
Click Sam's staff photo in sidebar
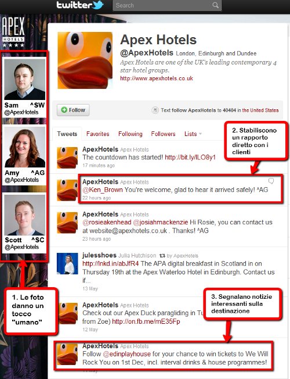coord(24,79)
